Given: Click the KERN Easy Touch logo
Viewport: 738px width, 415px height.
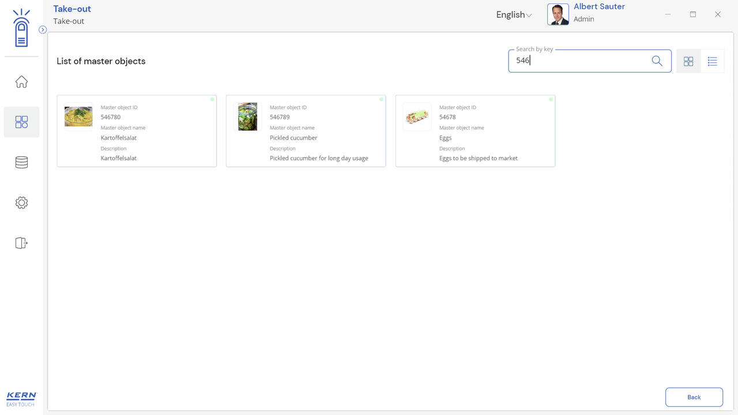Looking at the screenshot, I should tap(21, 399).
